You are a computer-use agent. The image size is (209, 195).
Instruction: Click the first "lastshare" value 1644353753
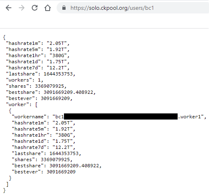[x=58, y=74]
